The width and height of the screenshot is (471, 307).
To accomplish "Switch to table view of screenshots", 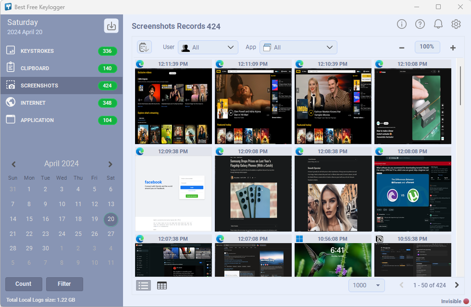I will point(162,285).
